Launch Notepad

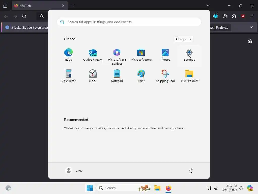117,76
